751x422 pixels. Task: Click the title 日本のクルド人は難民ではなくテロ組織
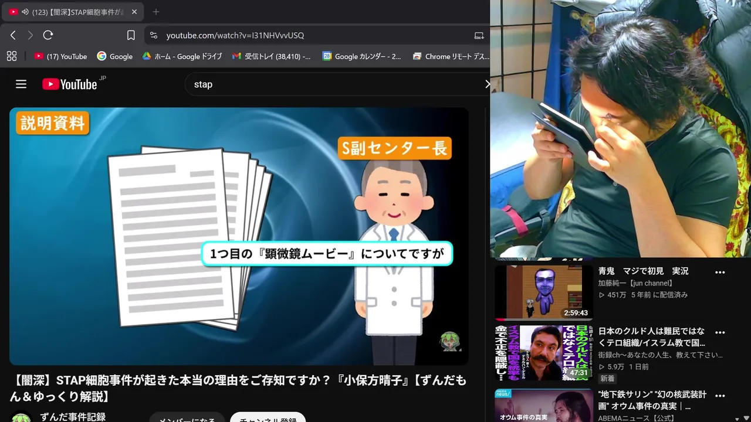(x=652, y=336)
